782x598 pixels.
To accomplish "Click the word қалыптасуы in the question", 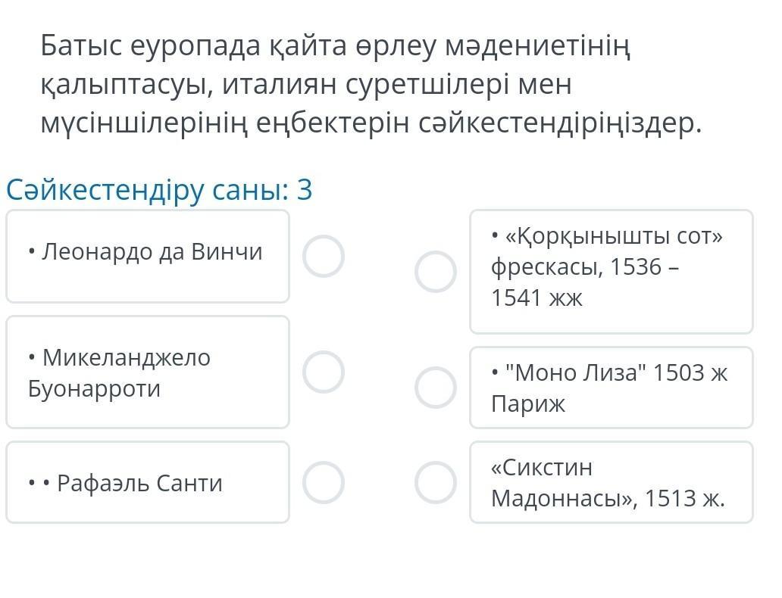I will point(125,85).
